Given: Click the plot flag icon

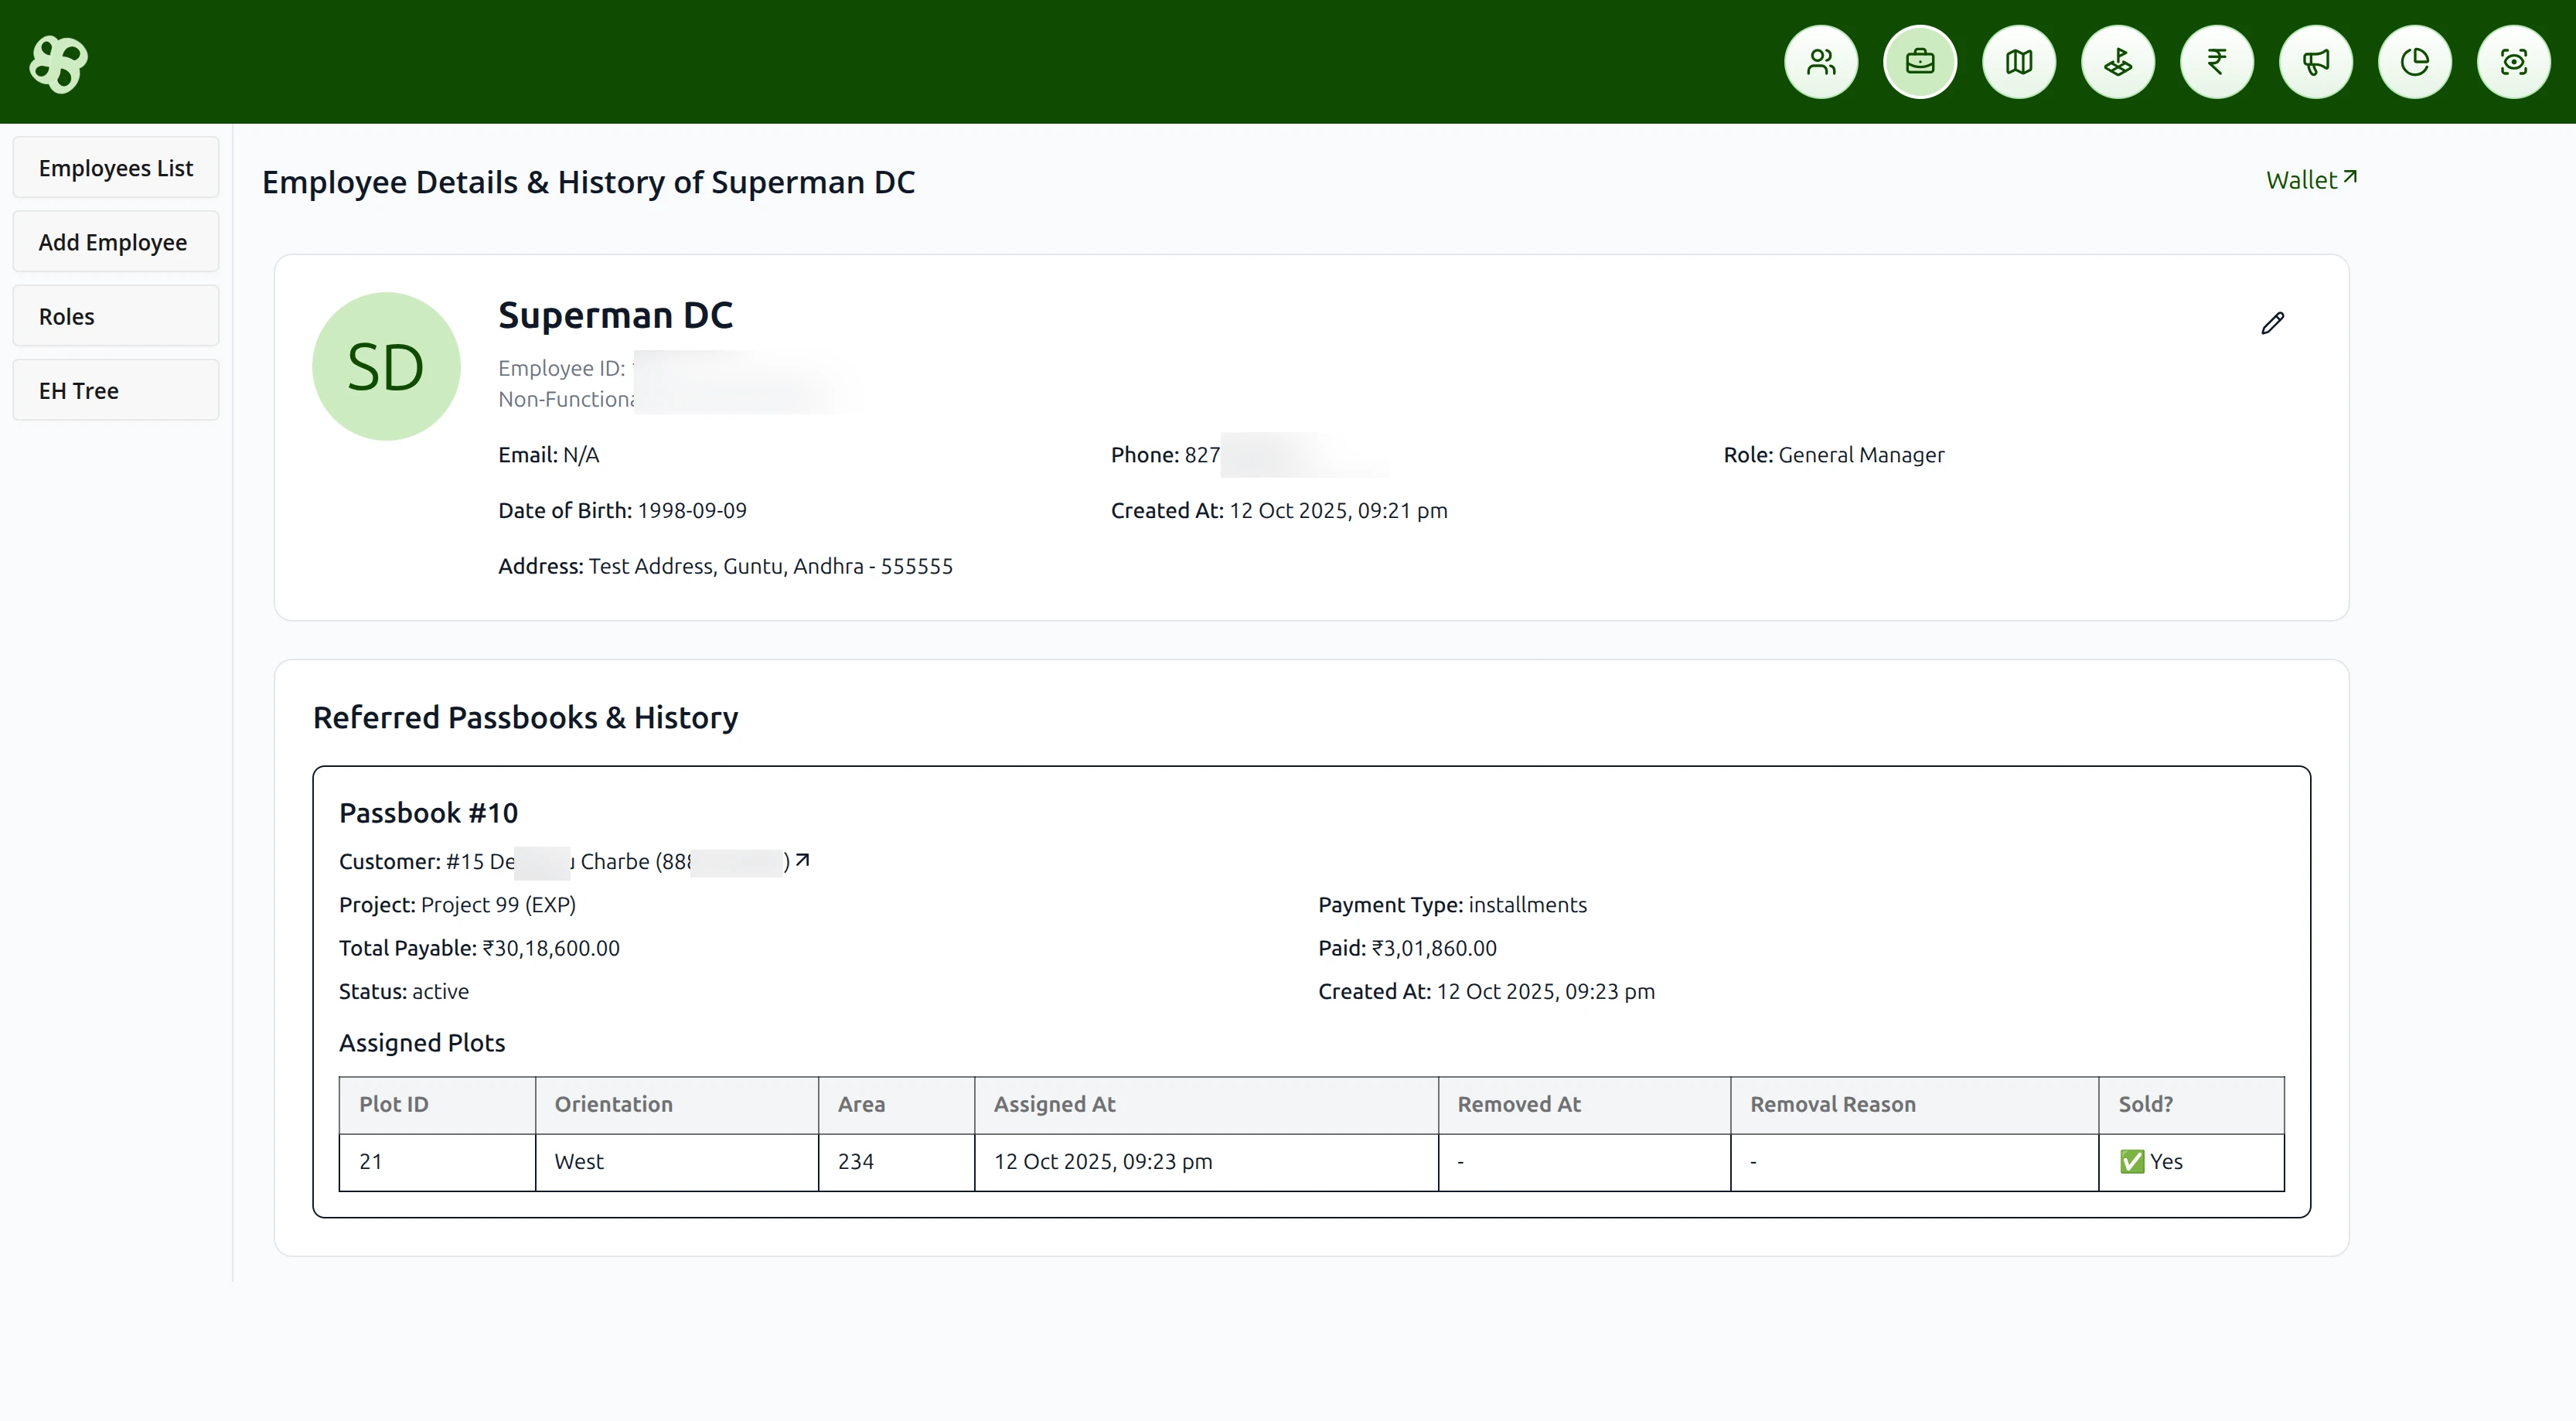Looking at the screenshot, I should [x=2117, y=62].
